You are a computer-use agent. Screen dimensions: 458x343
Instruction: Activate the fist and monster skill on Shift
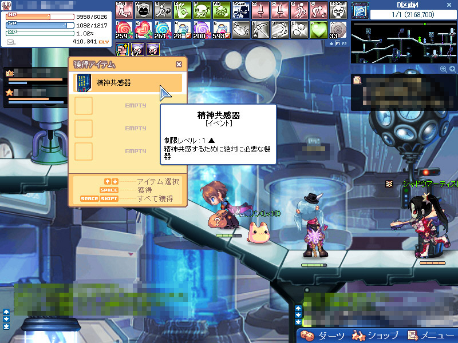(241, 10)
